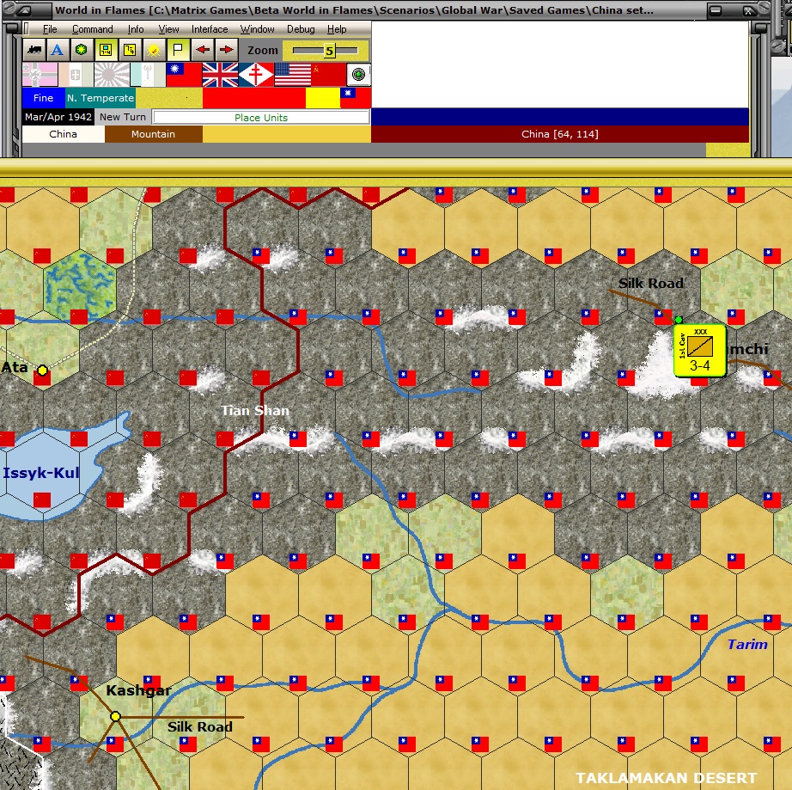Viewport: 792px width, 790px height.
Task: Select the German flag icon
Action: point(40,75)
